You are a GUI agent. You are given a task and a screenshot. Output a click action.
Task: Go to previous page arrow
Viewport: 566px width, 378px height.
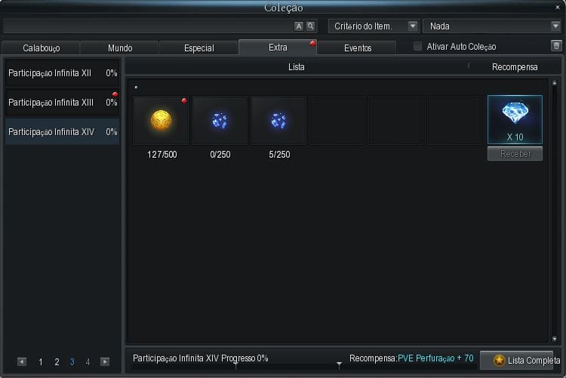[22, 361]
